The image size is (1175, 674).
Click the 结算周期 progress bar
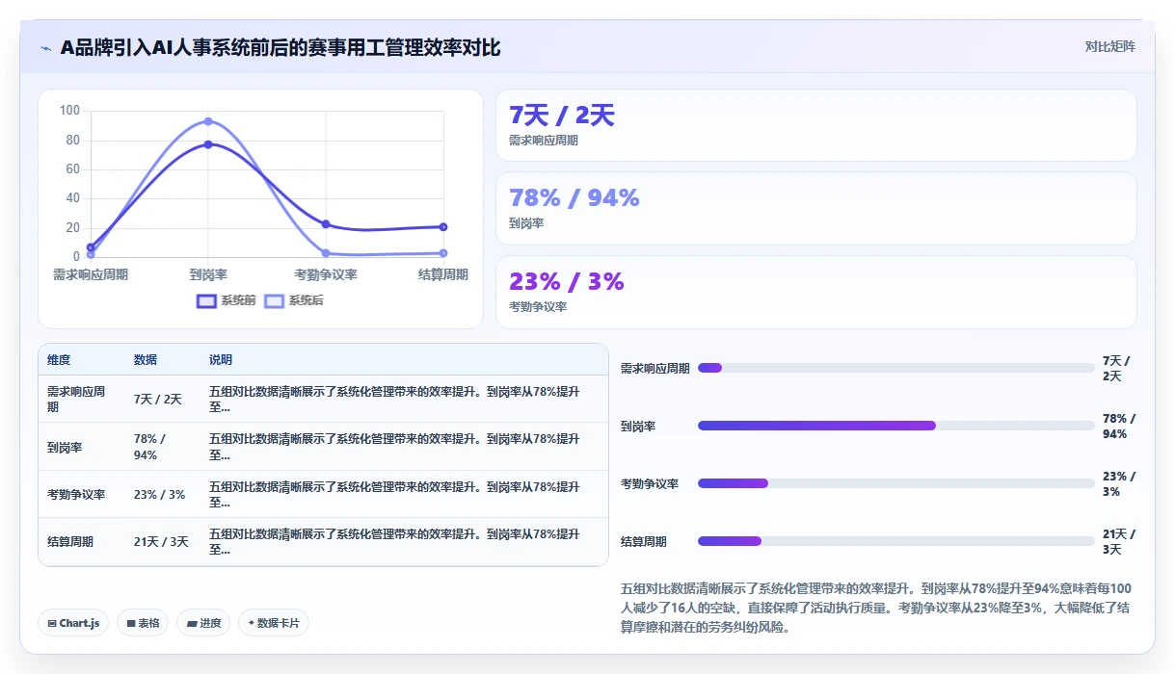896,541
